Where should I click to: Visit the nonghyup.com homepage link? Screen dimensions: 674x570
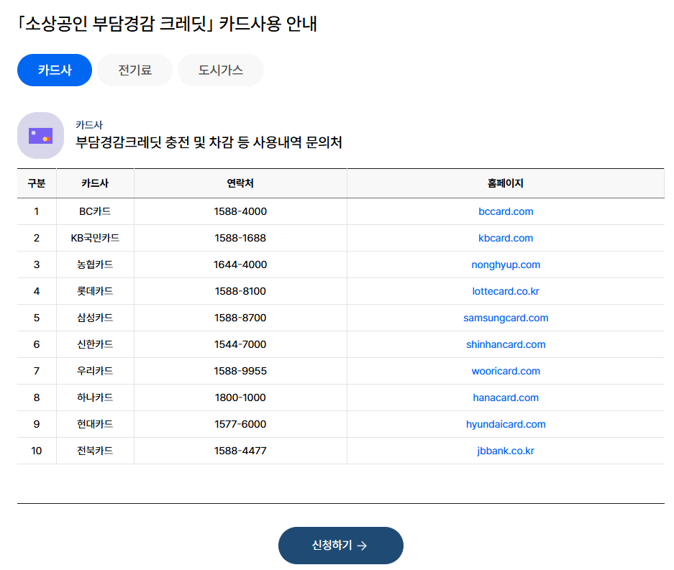click(506, 265)
